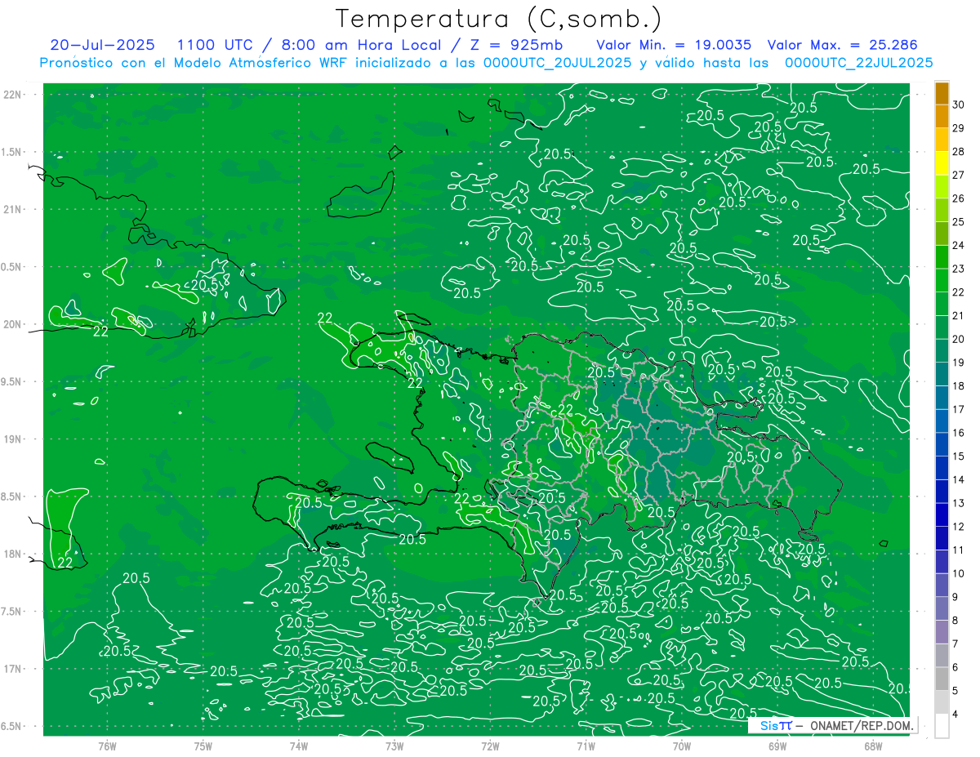Click the color scale label "4"
The height and width of the screenshot is (757, 980).
(955, 715)
